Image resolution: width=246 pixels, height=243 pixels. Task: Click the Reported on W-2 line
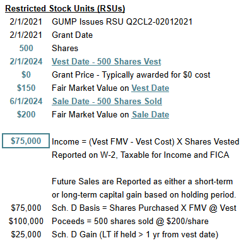[x=141, y=155]
